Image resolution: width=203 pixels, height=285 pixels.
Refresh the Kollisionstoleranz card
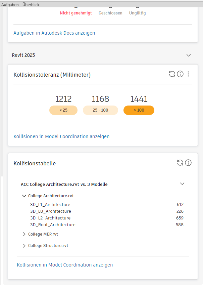click(172, 74)
